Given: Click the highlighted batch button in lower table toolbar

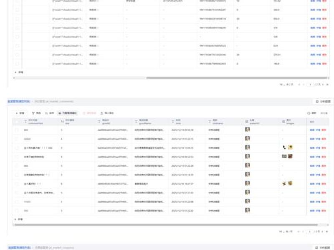Looking at the screenshot, I should pos(68,113).
